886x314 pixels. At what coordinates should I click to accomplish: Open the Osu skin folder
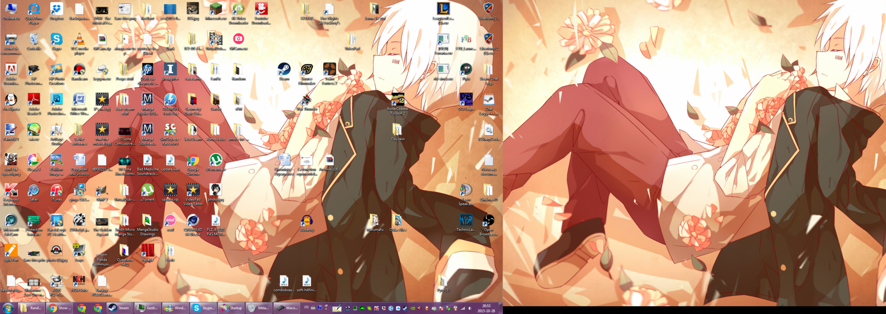coord(398,130)
